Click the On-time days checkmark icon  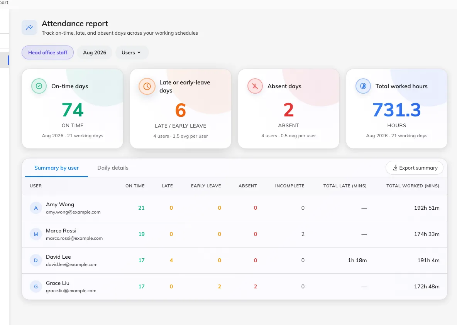click(39, 86)
